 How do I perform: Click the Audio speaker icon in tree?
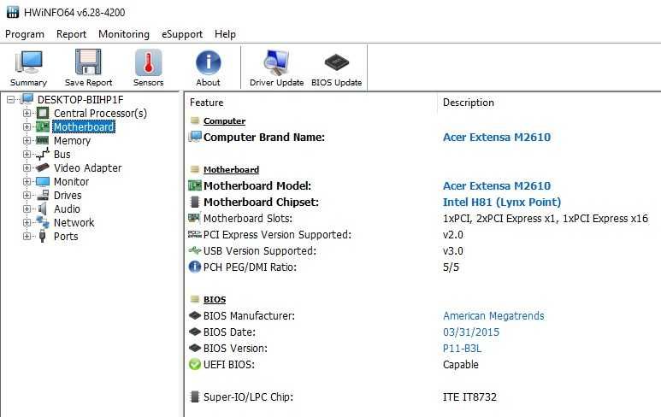[x=43, y=208]
